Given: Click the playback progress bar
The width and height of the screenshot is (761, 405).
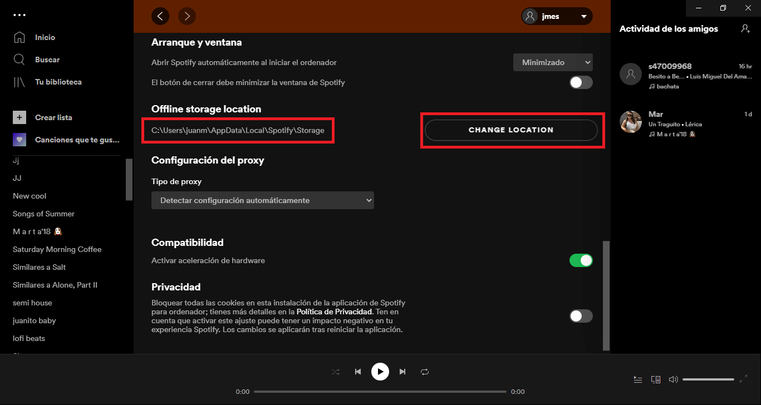Looking at the screenshot, I should click(380, 392).
